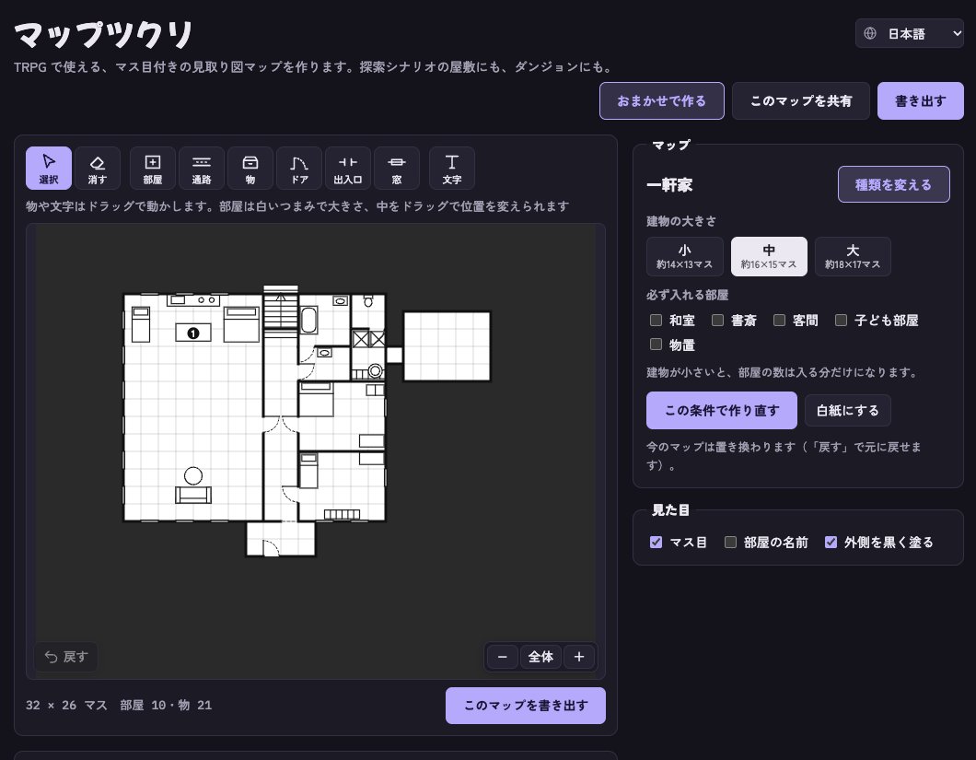This screenshot has width=976, height=760.
Task: Click 白紙にする to blank the map
Action: click(x=848, y=411)
